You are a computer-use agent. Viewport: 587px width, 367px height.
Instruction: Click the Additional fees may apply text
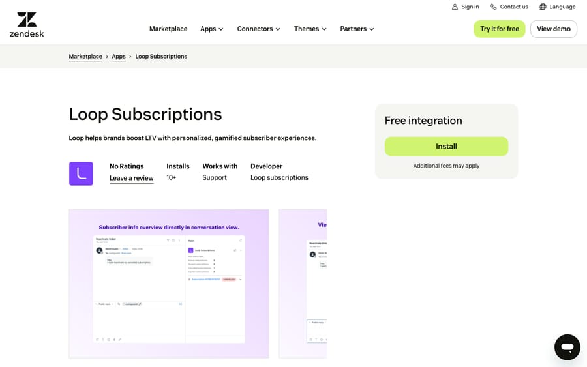[446, 166]
